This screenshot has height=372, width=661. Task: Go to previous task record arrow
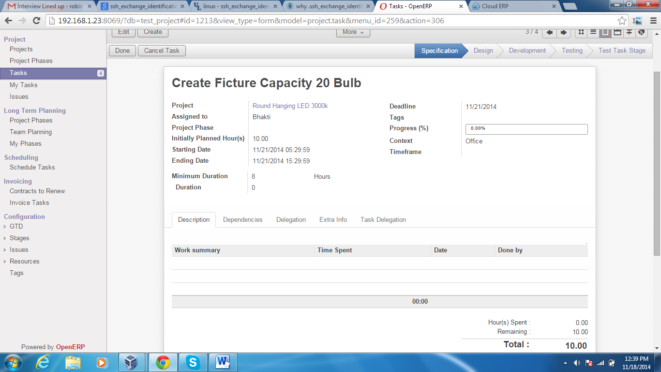coord(550,32)
